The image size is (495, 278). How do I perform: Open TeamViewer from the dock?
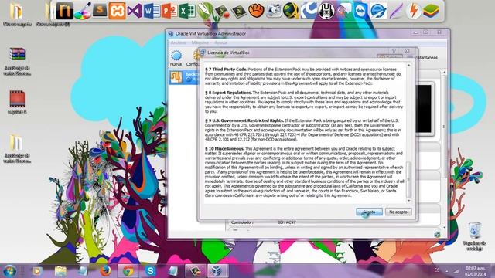(x=360, y=11)
